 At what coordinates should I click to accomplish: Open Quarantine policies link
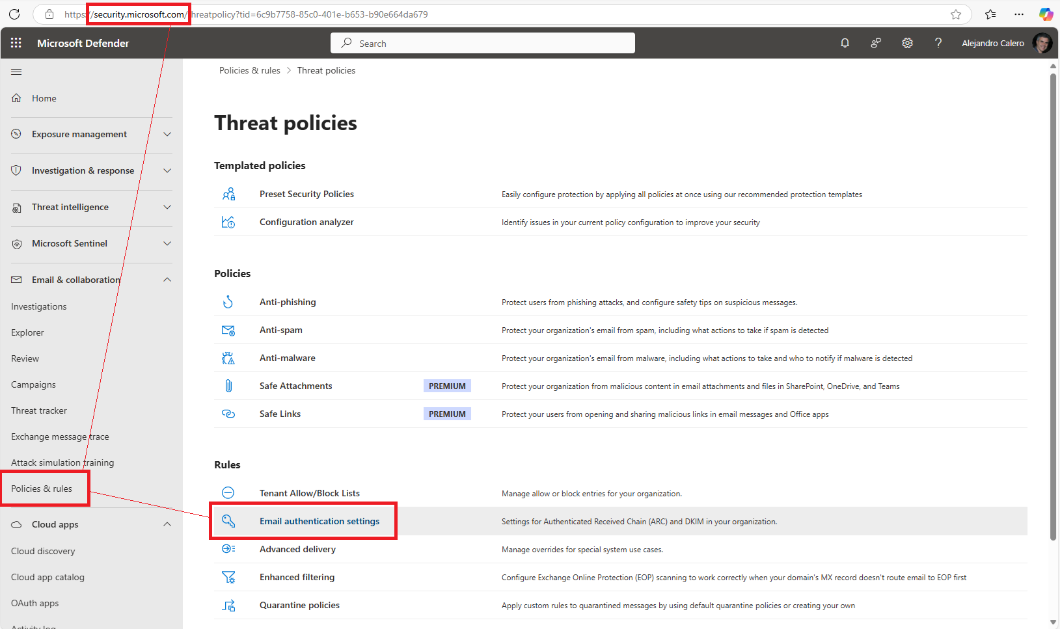[299, 605]
